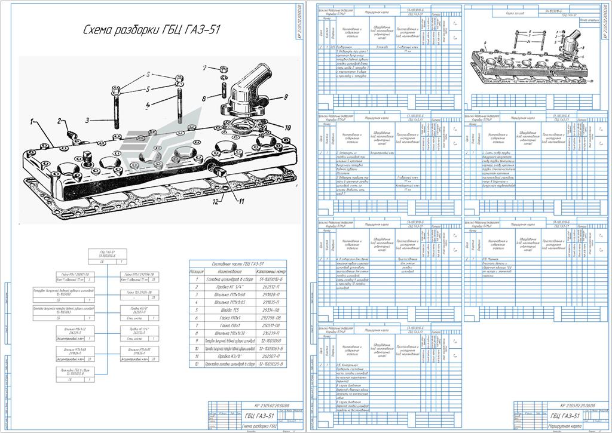Click "Прокладка головки цилиндров в сборе" in parts table

230,364
